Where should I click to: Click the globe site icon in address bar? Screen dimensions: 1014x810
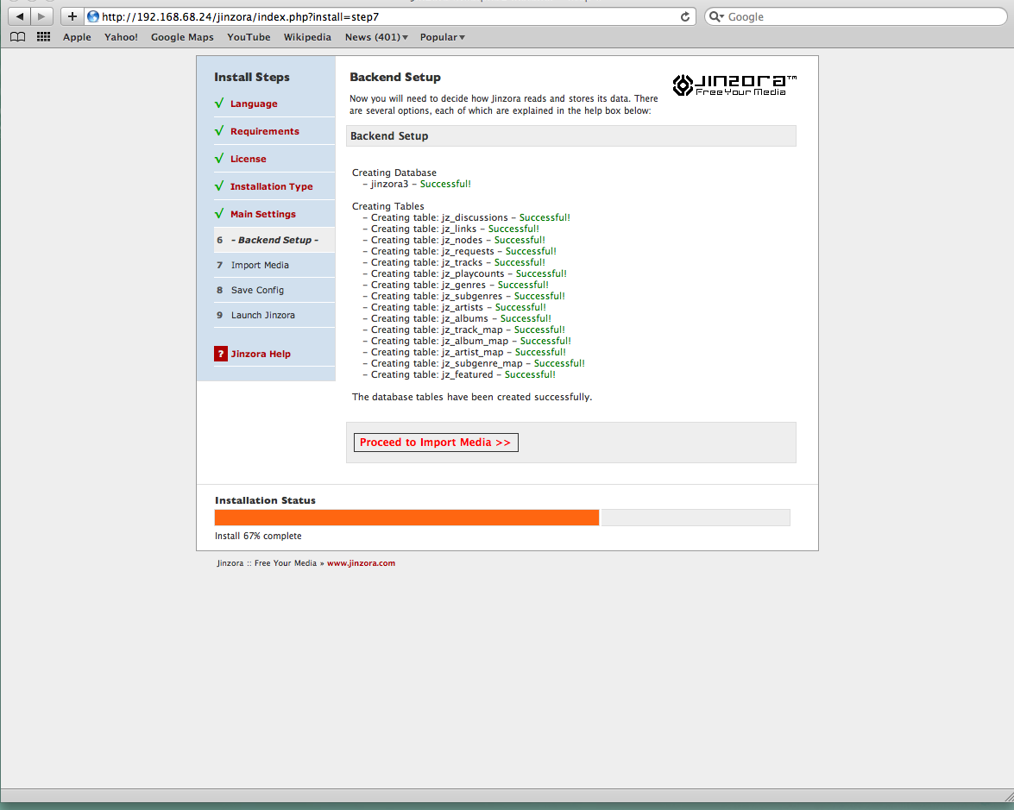(x=93, y=16)
